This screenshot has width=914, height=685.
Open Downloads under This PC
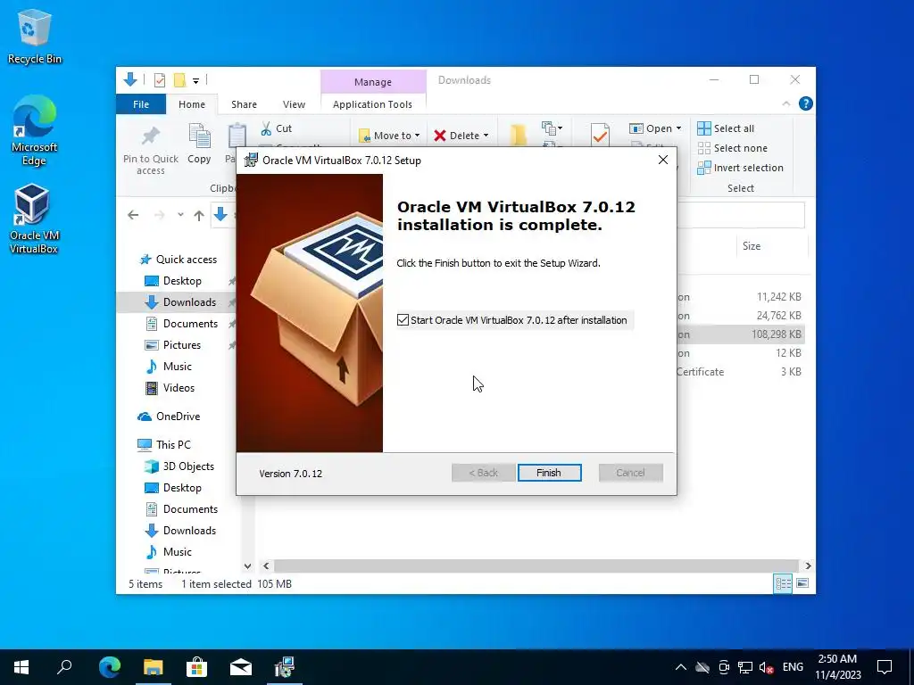[179, 530]
